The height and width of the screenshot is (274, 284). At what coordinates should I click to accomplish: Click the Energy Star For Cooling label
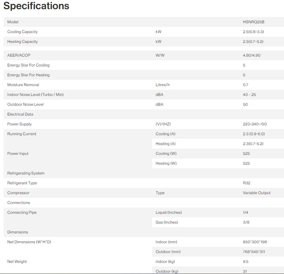pos(28,65)
